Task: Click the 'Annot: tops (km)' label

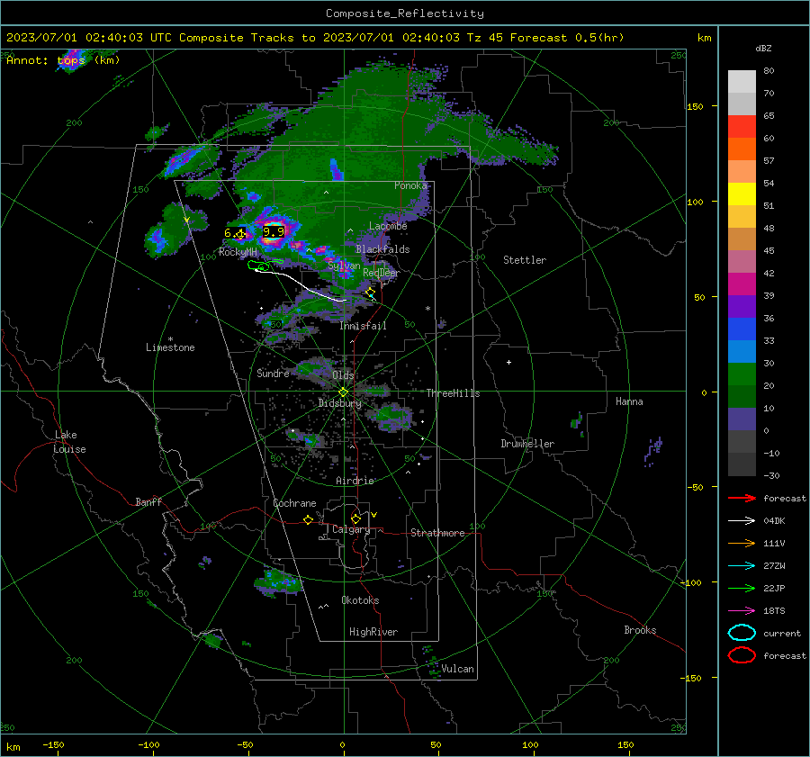Action: pos(63,60)
